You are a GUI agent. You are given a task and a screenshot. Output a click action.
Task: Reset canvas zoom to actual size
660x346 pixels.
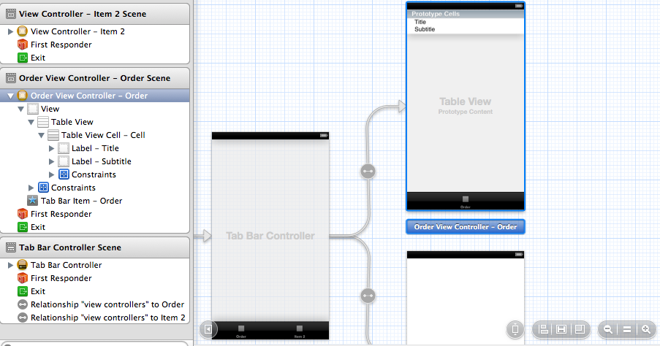tap(627, 329)
